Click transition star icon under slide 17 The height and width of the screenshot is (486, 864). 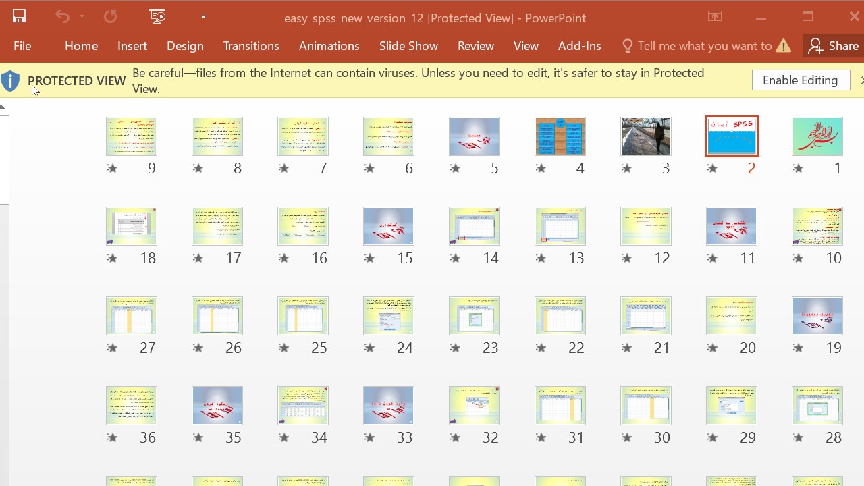coord(198,259)
